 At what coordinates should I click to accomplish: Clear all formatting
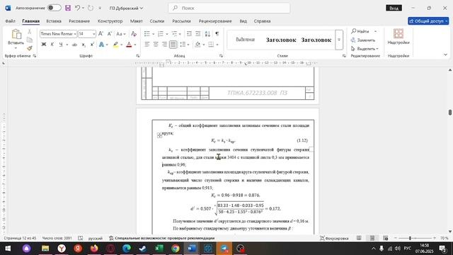pyautogui.click(x=134, y=34)
